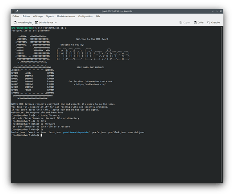234x196 pixels.
Task: Click the Chercher magnifier icon
Action: (209, 22)
